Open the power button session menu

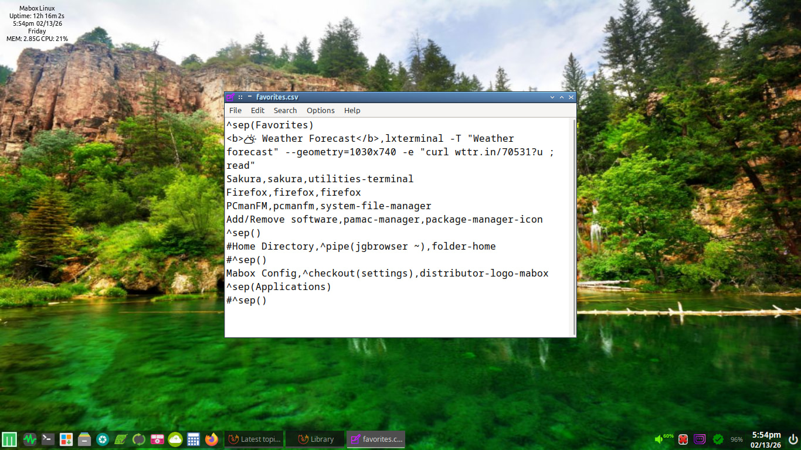(793, 439)
